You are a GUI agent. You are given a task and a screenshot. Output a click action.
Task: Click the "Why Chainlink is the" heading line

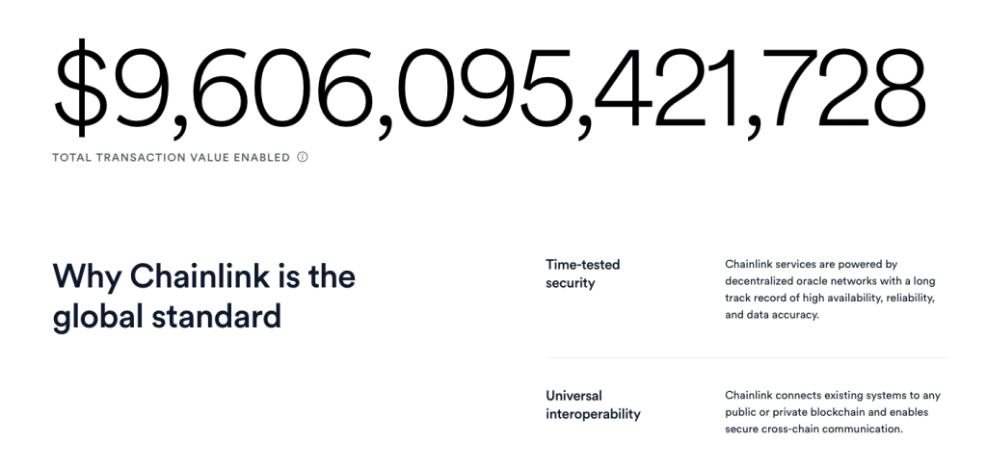click(204, 276)
